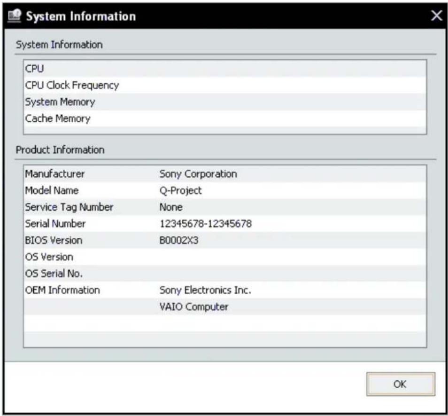448x416 pixels.
Task: Select the Cache Memory row
Action: [x=225, y=118]
